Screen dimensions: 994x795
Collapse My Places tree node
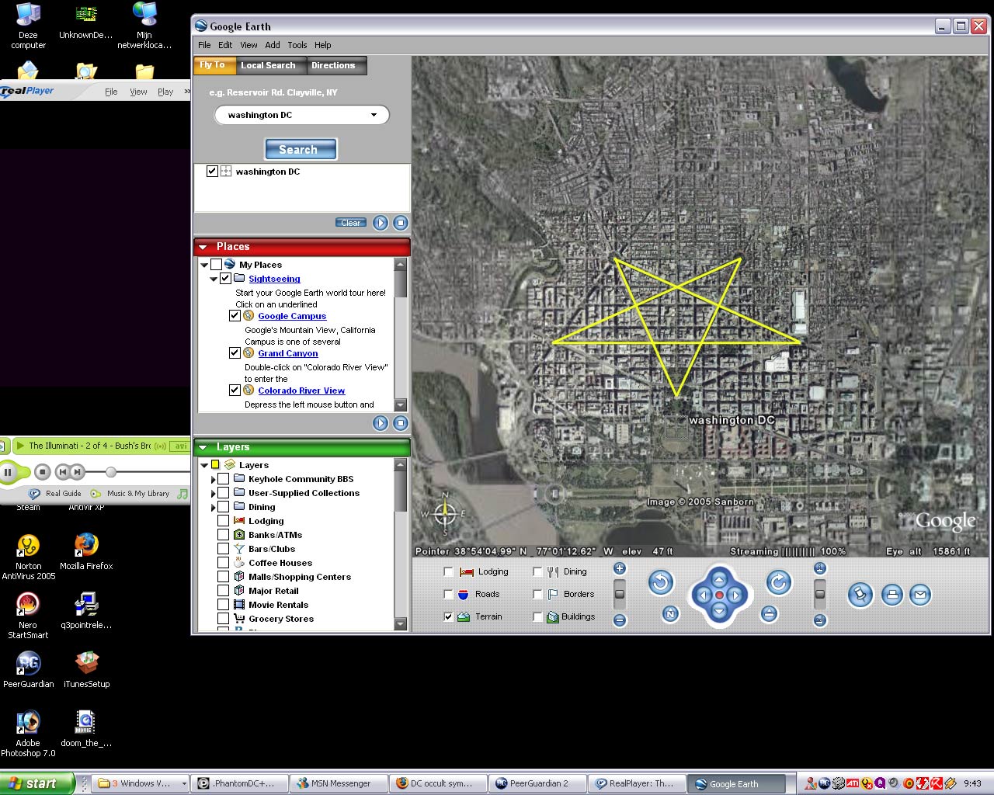(x=204, y=265)
